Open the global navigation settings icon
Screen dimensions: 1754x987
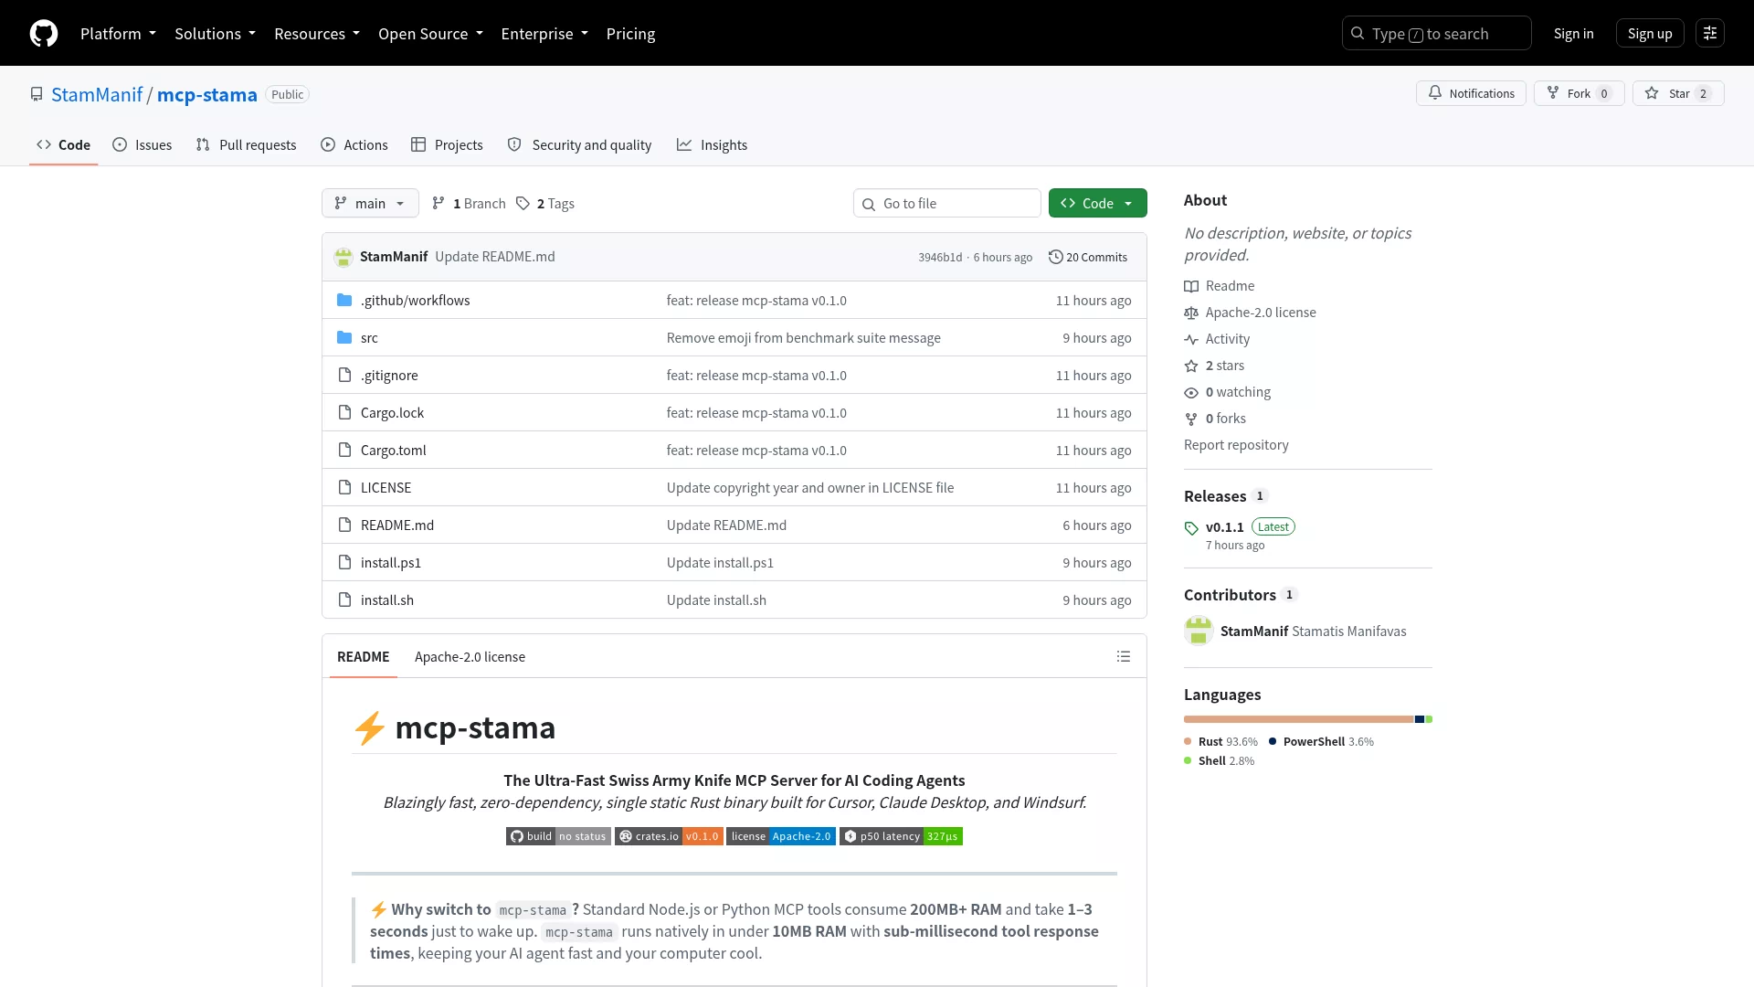point(1710,33)
